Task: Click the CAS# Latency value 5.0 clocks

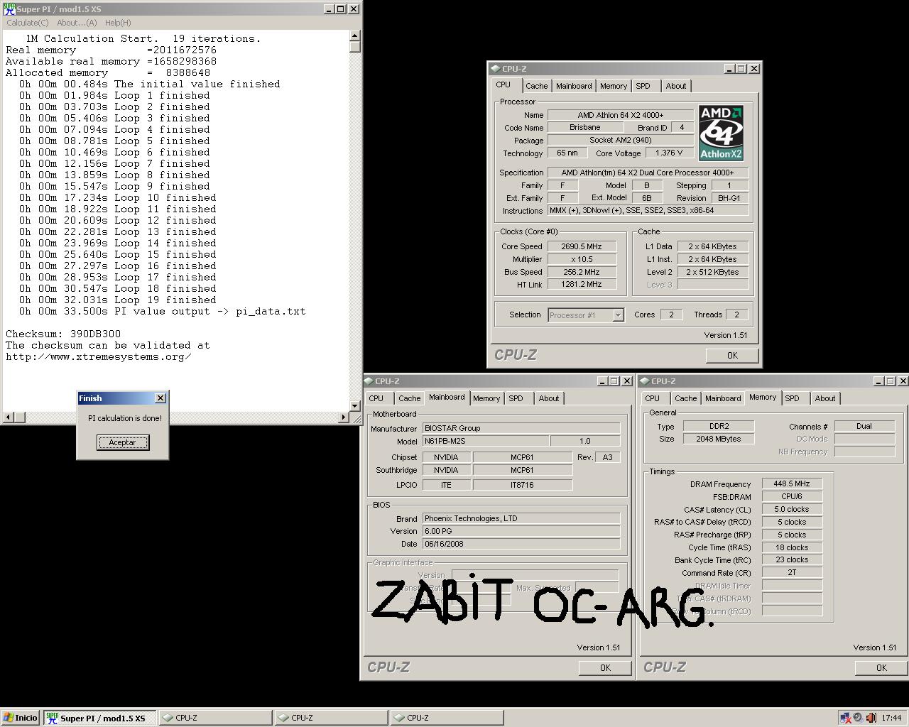Action: tap(792, 510)
